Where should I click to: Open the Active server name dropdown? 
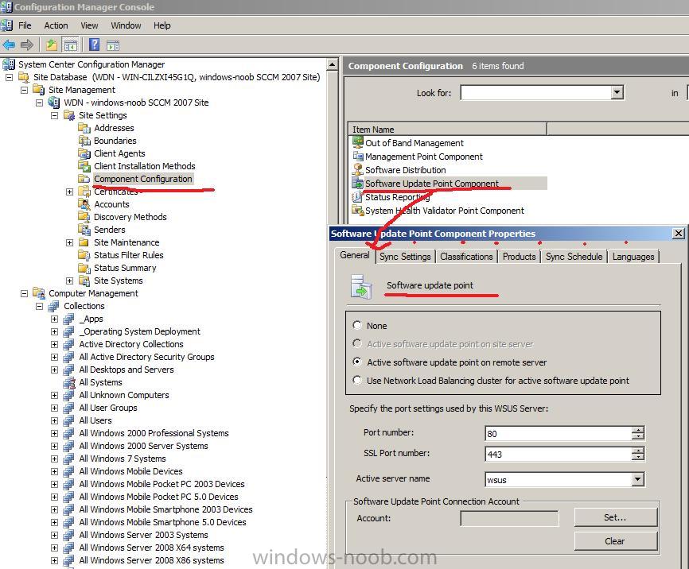coord(637,479)
